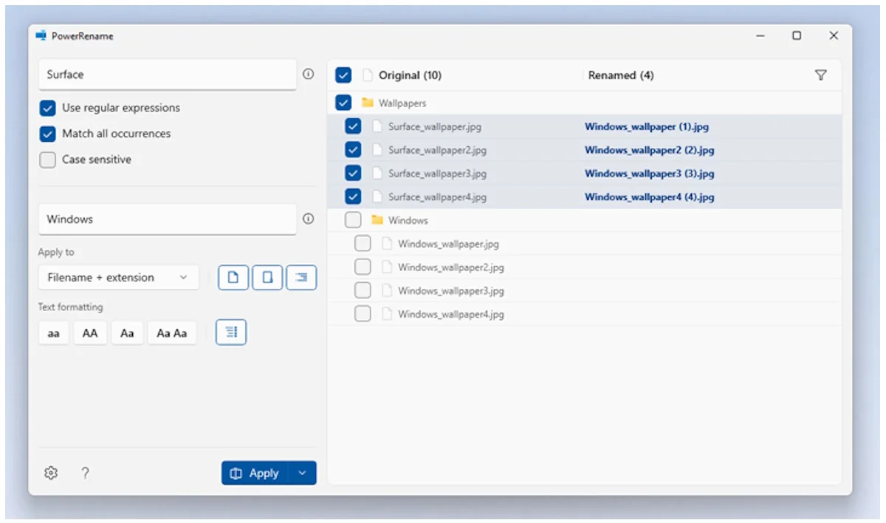Click the Original (10) column header
Image resolution: width=886 pixels, height=523 pixels.
(x=411, y=75)
